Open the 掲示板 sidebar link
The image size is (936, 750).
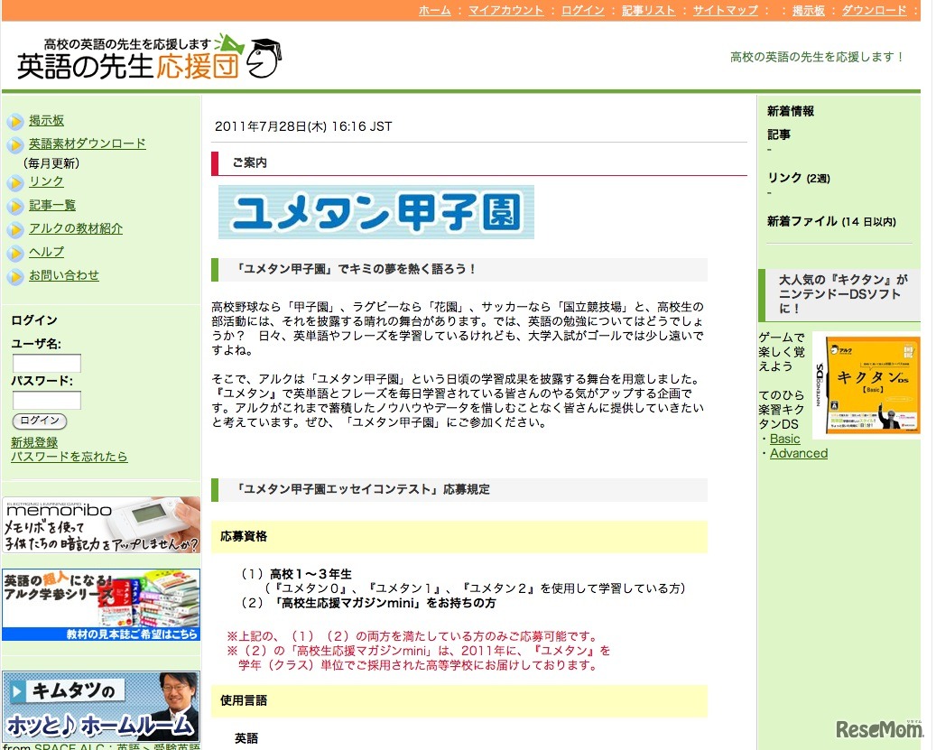[x=47, y=121]
